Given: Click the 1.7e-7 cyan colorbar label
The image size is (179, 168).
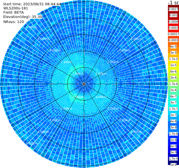Looking at the screenshot, I should (173, 109).
